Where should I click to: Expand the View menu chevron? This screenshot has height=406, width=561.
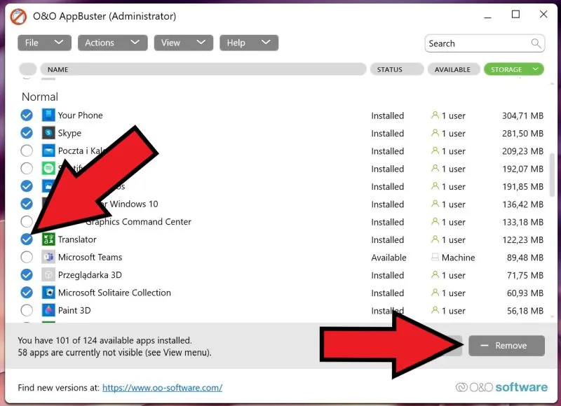coord(201,43)
